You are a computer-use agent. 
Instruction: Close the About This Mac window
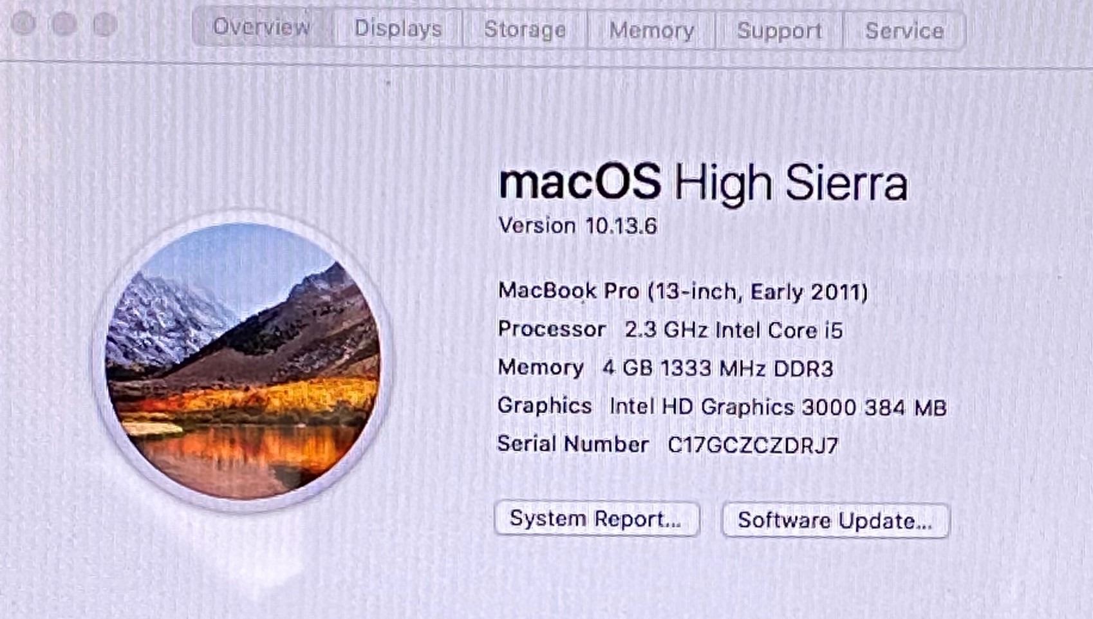point(23,23)
